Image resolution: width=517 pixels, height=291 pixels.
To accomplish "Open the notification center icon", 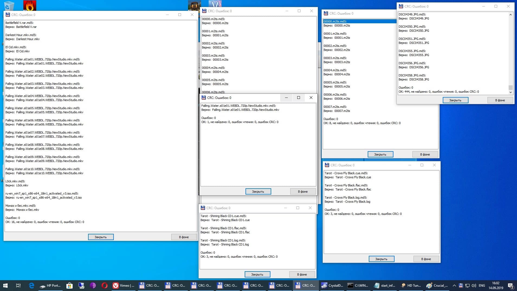I will tap(510, 286).
